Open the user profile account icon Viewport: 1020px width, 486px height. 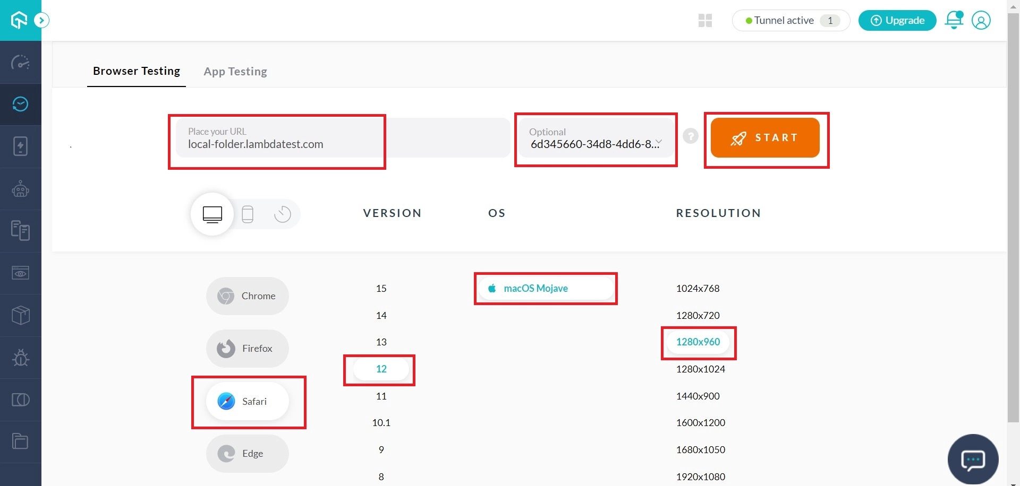pos(981,20)
